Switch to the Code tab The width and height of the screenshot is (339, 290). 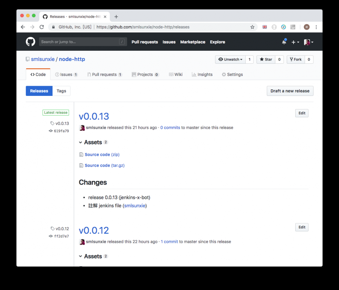[x=38, y=75]
